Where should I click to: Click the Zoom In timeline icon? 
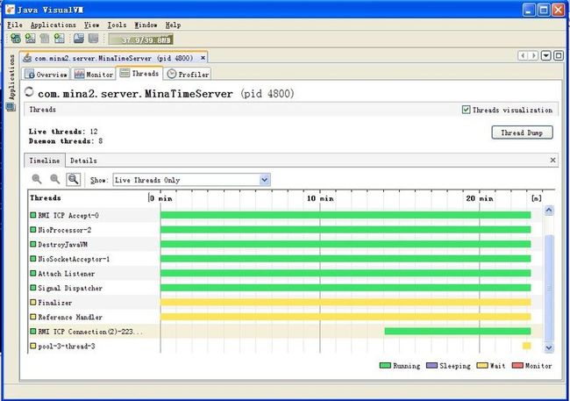[37, 179]
